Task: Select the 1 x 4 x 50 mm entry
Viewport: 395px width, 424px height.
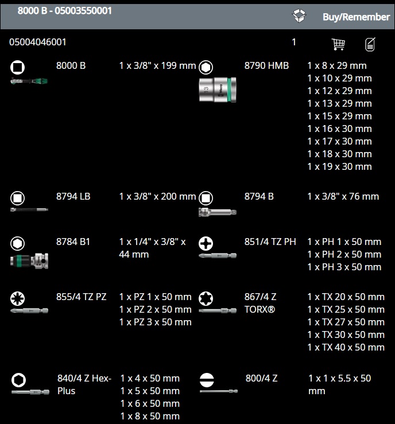Action: [150, 378]
